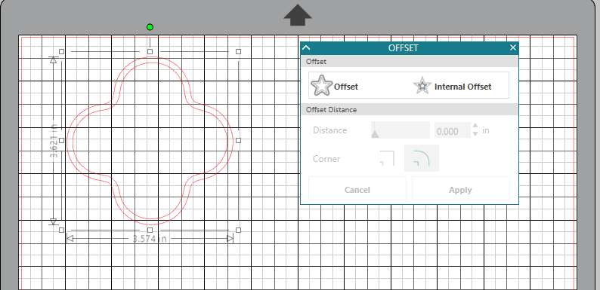Pick the rounded corner style icon
This screenshot has height=290, width=600.
pyautogui.click(x=422, y=158)
